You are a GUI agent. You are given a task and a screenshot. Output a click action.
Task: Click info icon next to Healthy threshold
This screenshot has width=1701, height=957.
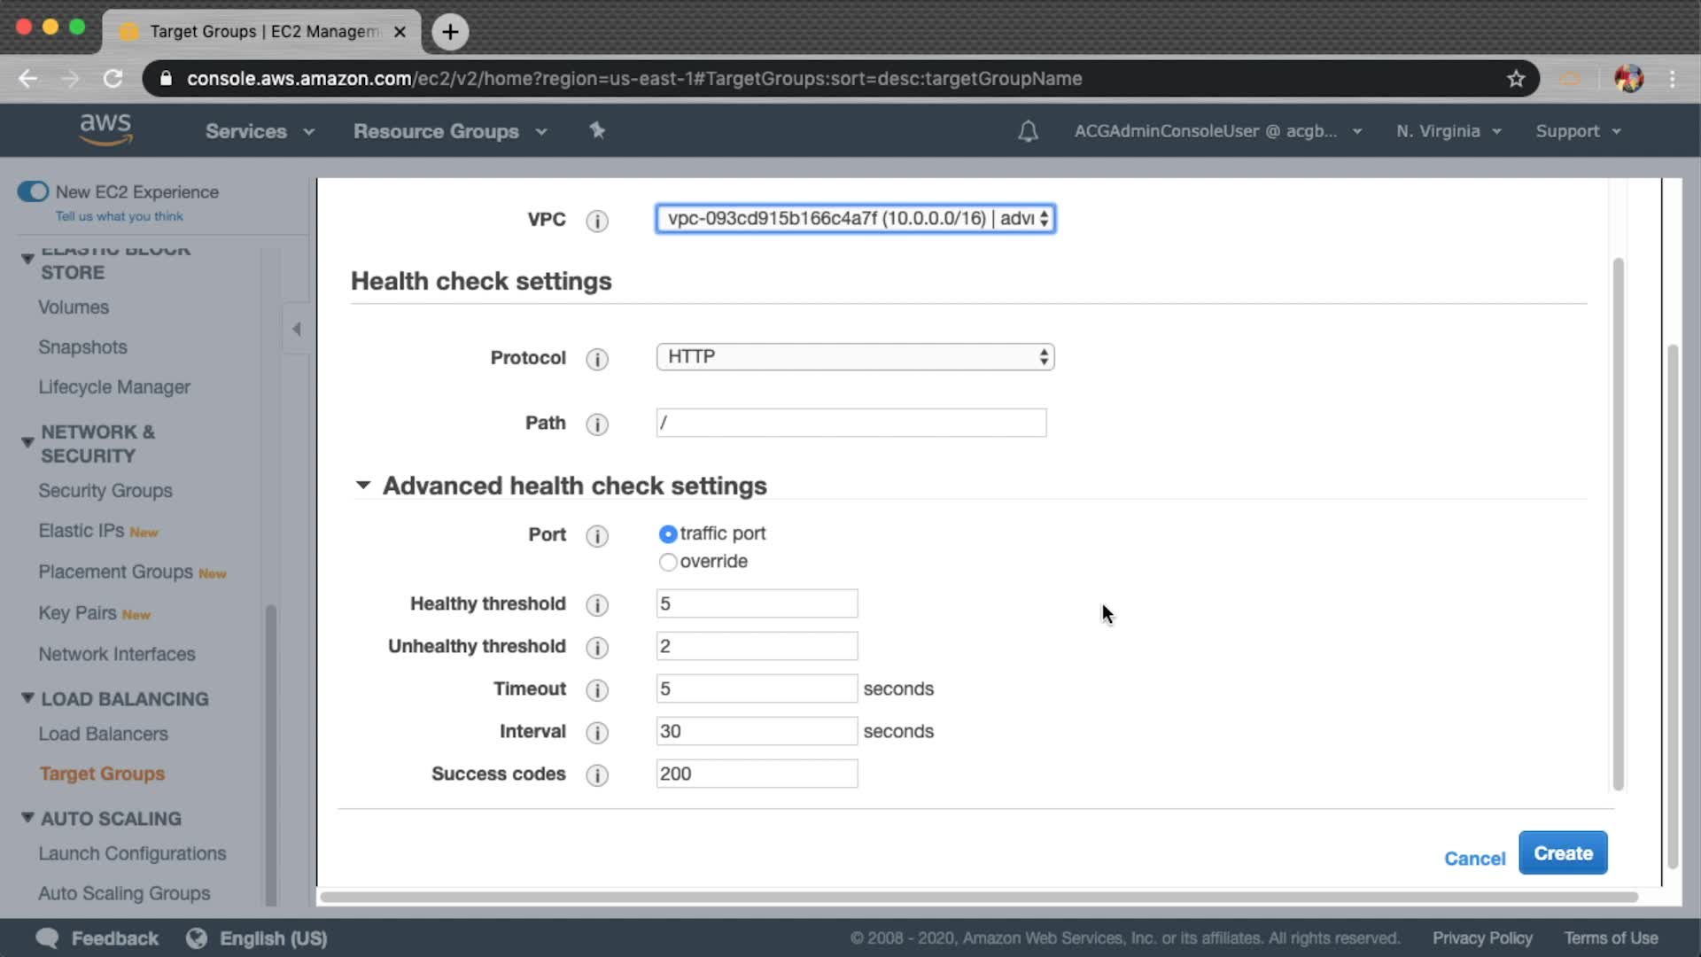[597, 605]
